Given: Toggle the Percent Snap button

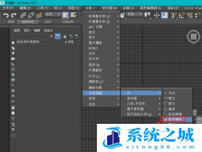Looking at the screenshot, I should [x=189, y=15].
